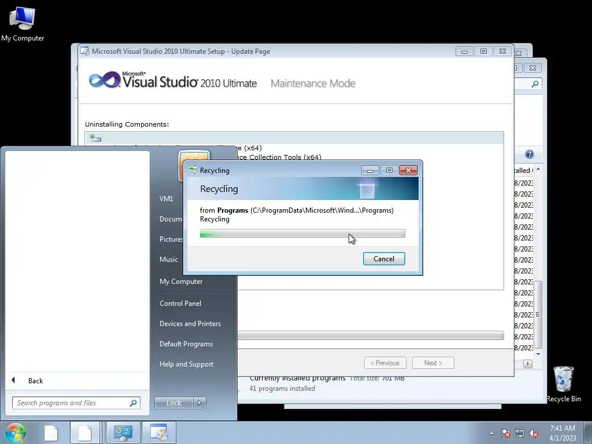Click the Start menu search magnifier icon

(x=134, y=403)
